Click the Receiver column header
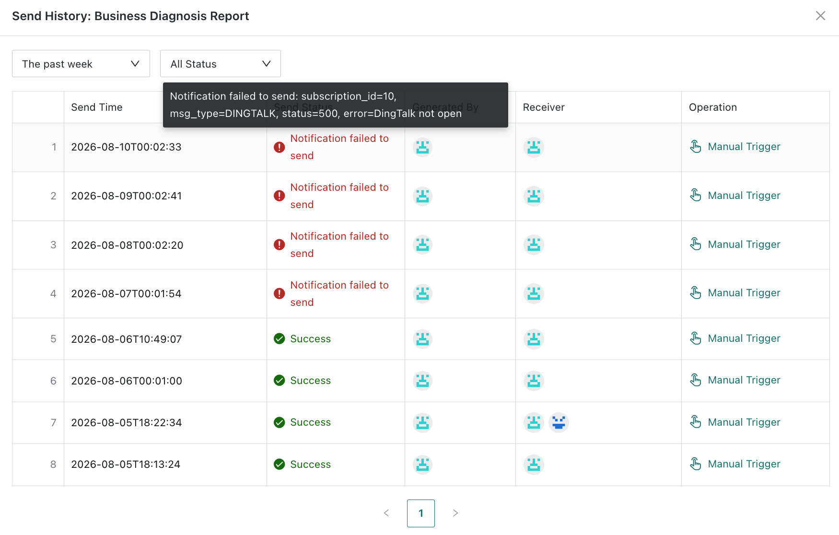 [544, 107]
